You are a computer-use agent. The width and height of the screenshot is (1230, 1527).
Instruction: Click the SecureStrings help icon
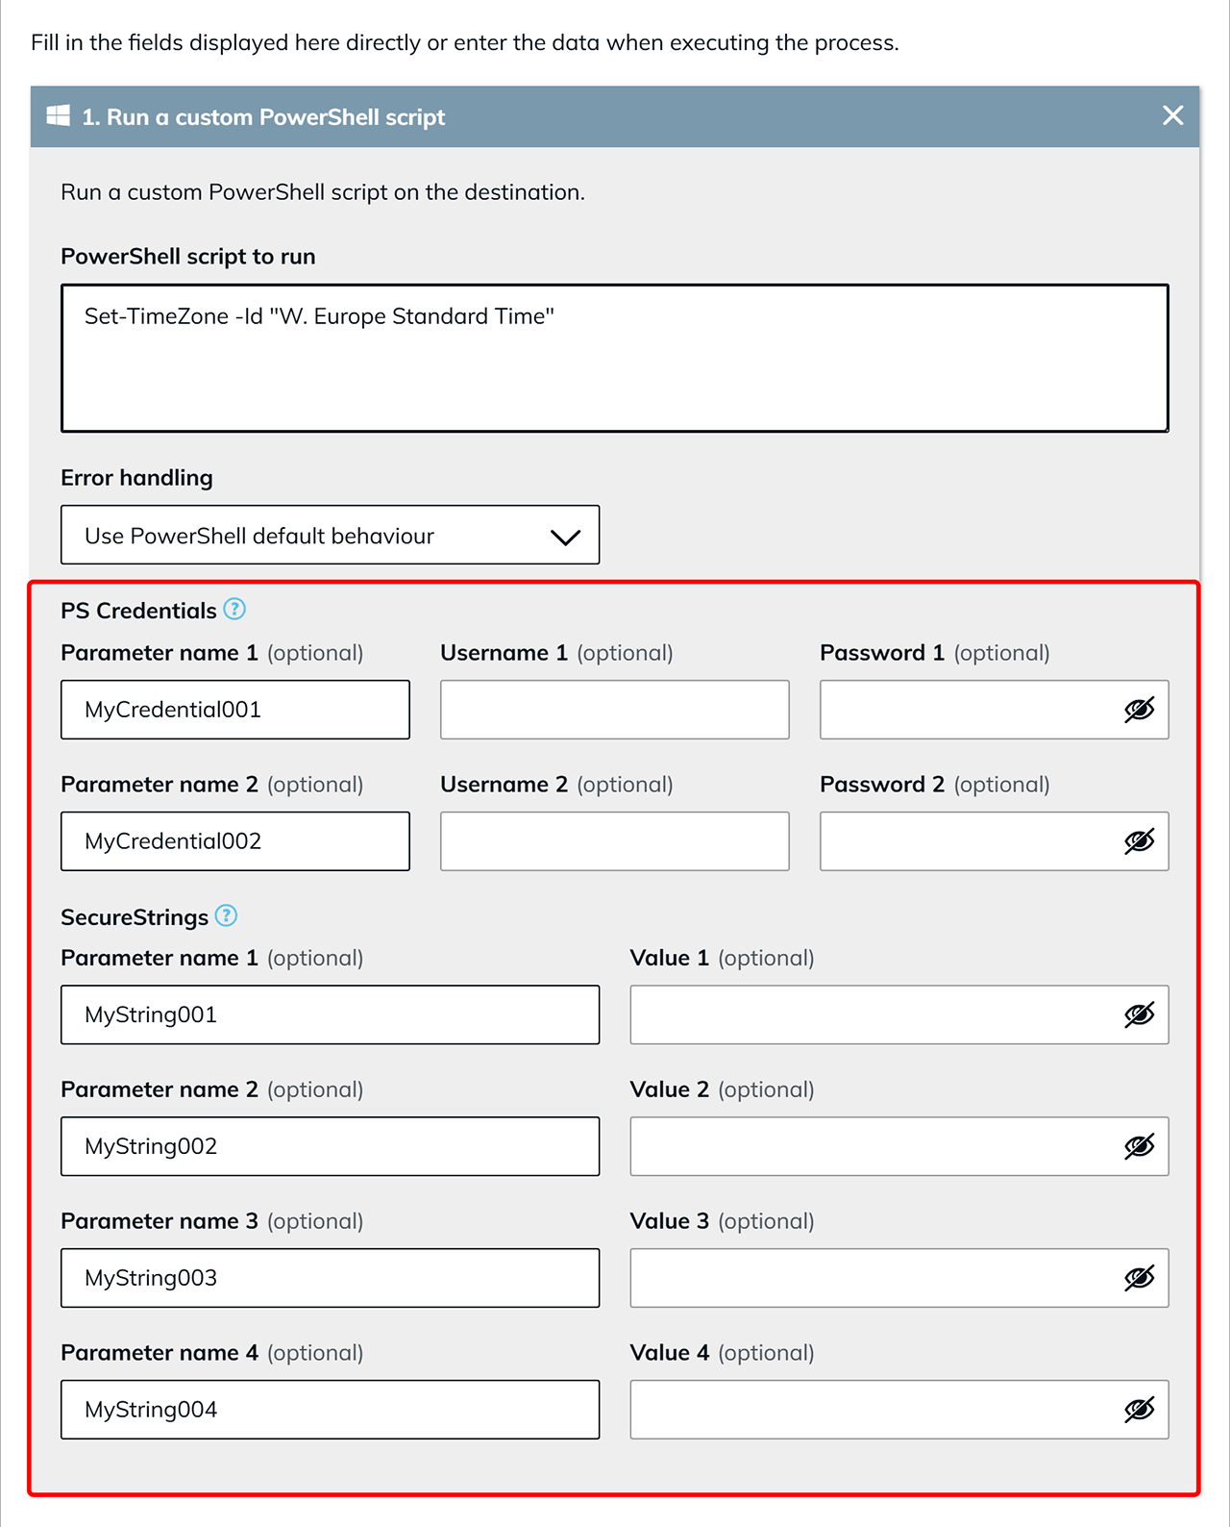click(x=226, y=915)
